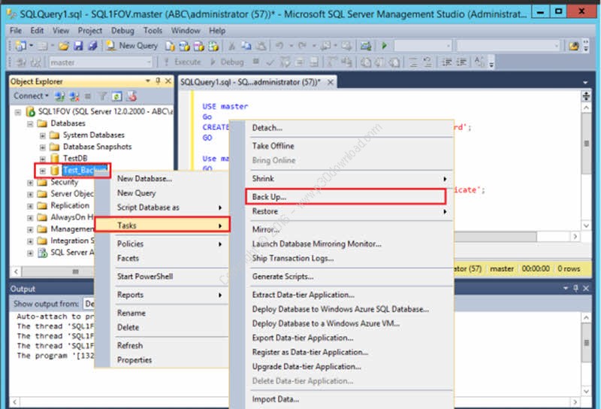Click Generate Scripts... menu entry
The height and width of the screenshot is (409, 601).
pos(282,277)
